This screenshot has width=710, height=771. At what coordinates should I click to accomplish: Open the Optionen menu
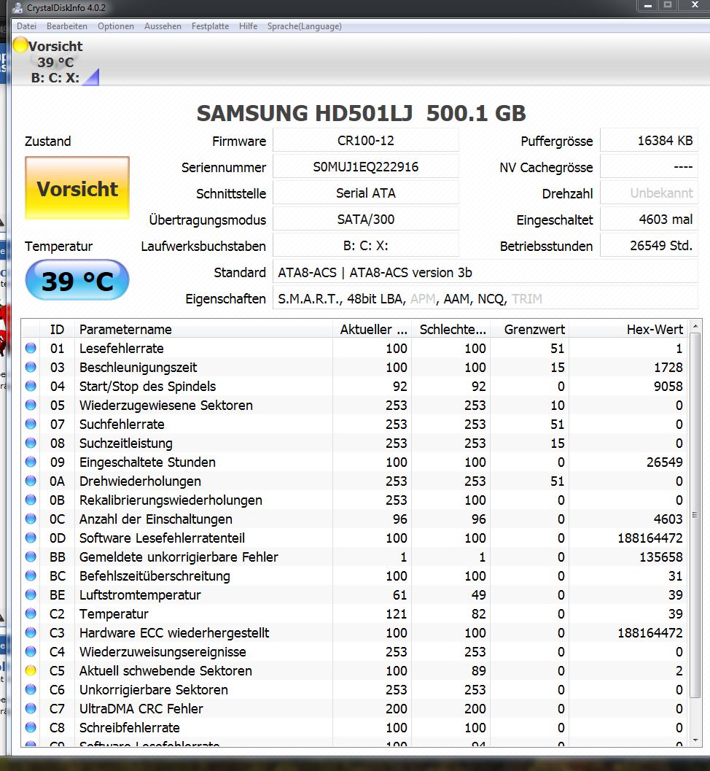coord(115,26)
